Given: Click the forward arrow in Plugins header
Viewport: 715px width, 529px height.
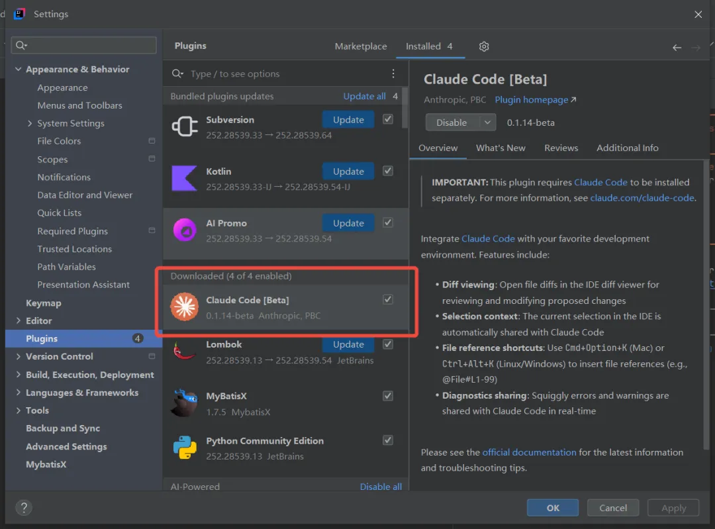Looking at the screenshot, I should tap(695, 48).
